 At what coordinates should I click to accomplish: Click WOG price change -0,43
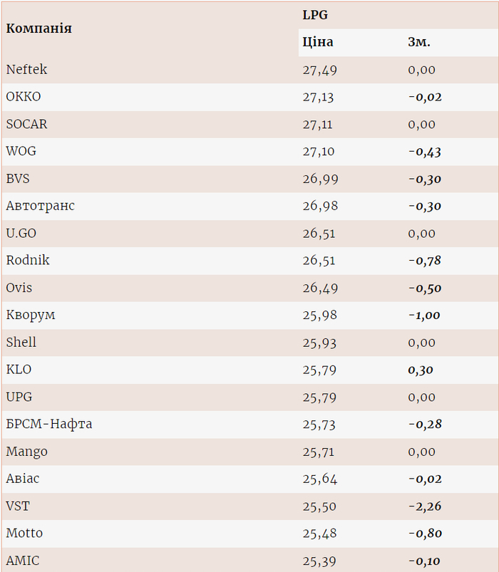coord(425,152)
